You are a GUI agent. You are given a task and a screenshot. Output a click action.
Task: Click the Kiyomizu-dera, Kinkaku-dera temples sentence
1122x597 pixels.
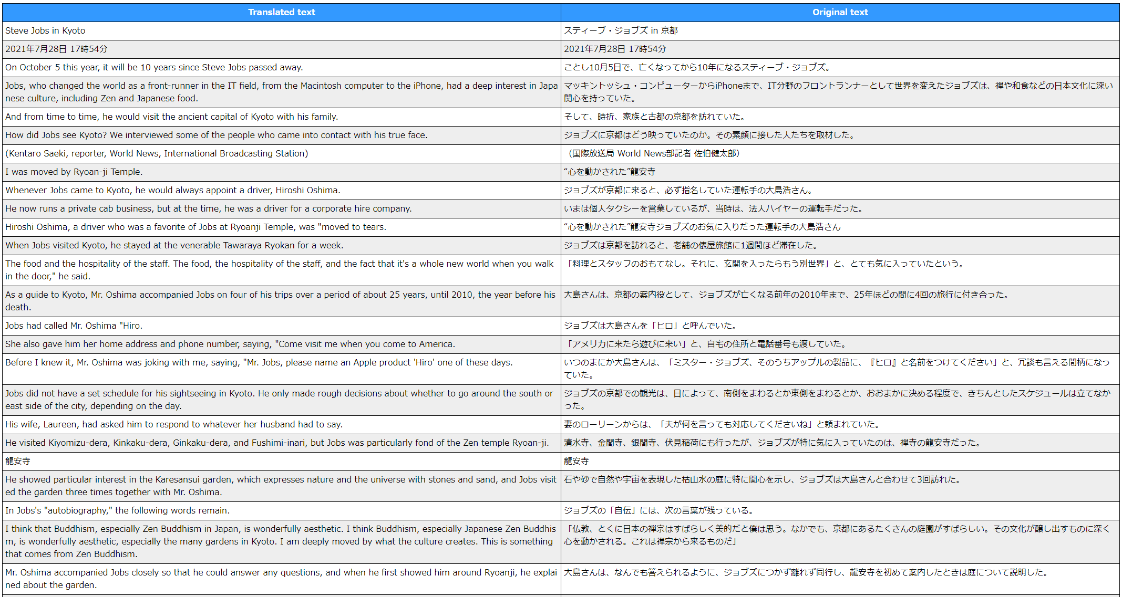(x=277, y=443)
